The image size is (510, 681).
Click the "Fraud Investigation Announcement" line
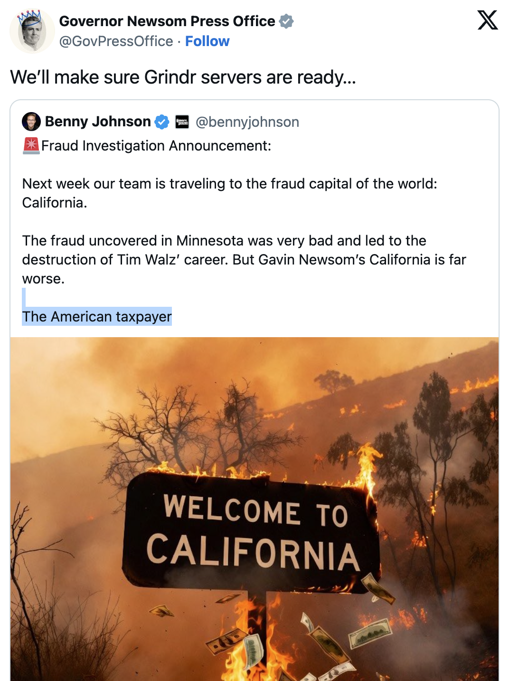pyautogui.click(x=156, y=146)
